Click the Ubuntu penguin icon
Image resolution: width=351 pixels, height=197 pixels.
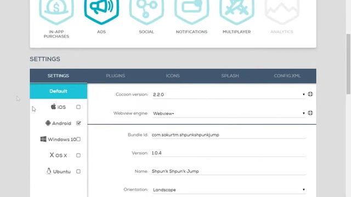tap(49, 171)
